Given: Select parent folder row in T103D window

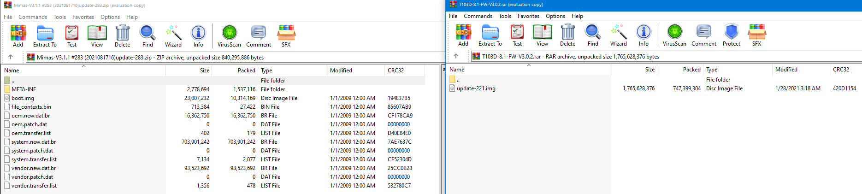Looking at the screenshot, I should [x=655, y=80].
